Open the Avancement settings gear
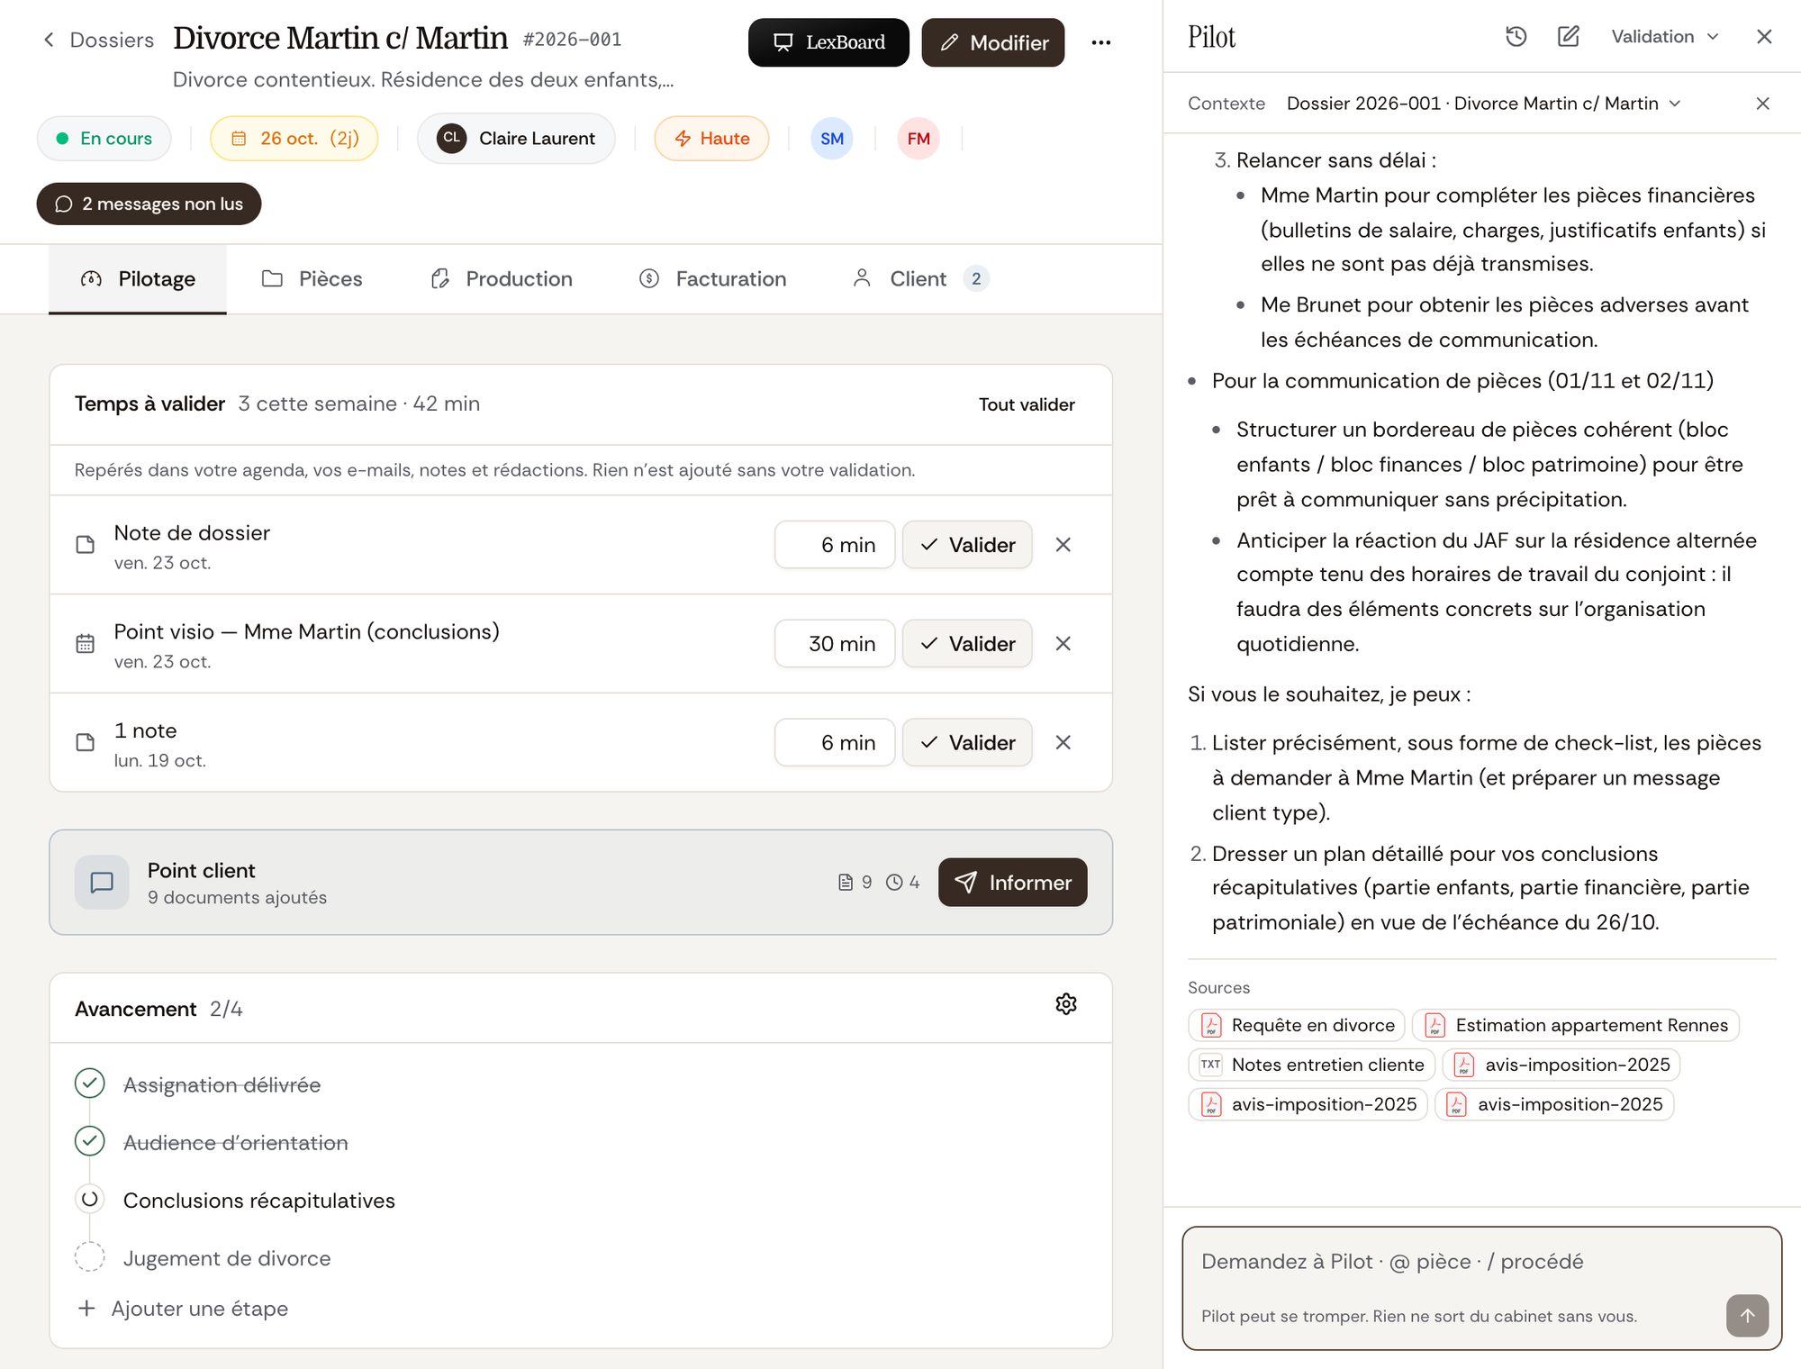This screenshot has height=1369, width=1801. [1066, 1004]
